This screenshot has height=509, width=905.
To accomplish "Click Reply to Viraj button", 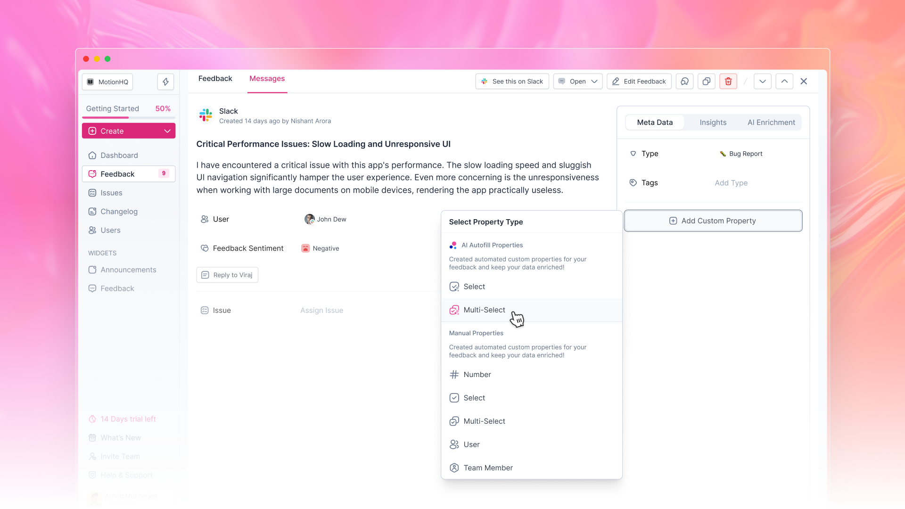I will [227, 275].
